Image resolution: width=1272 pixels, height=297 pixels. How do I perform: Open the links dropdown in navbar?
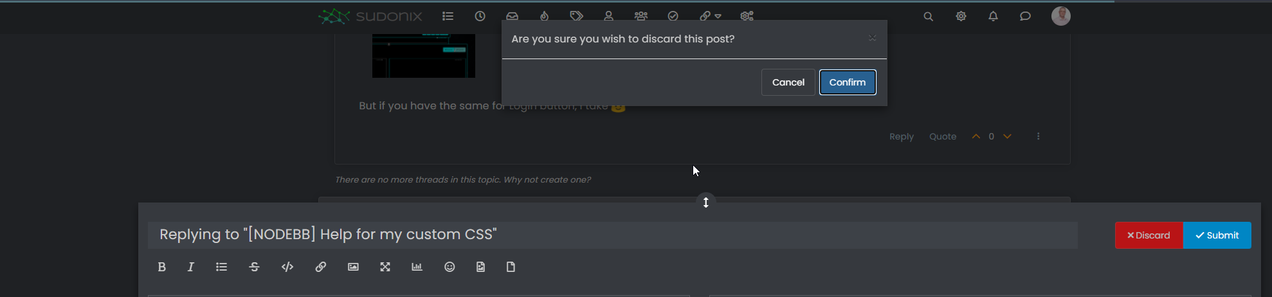click(x=710, y=16)
